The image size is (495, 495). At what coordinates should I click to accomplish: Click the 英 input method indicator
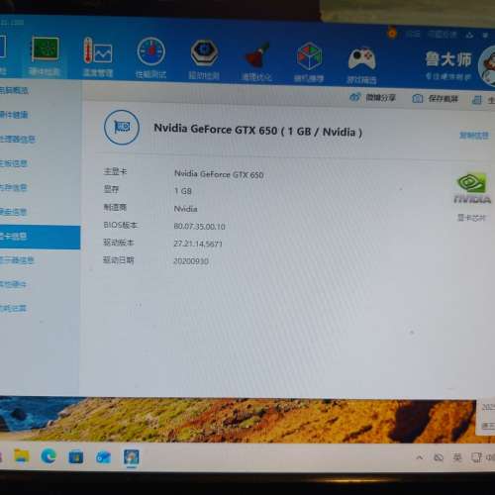coord(457,457)
